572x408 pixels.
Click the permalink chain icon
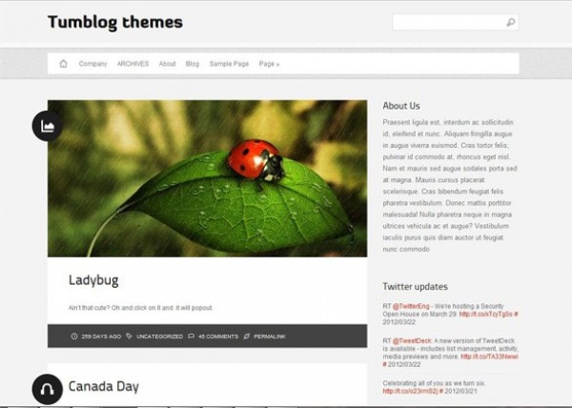[x=247, y=337]
